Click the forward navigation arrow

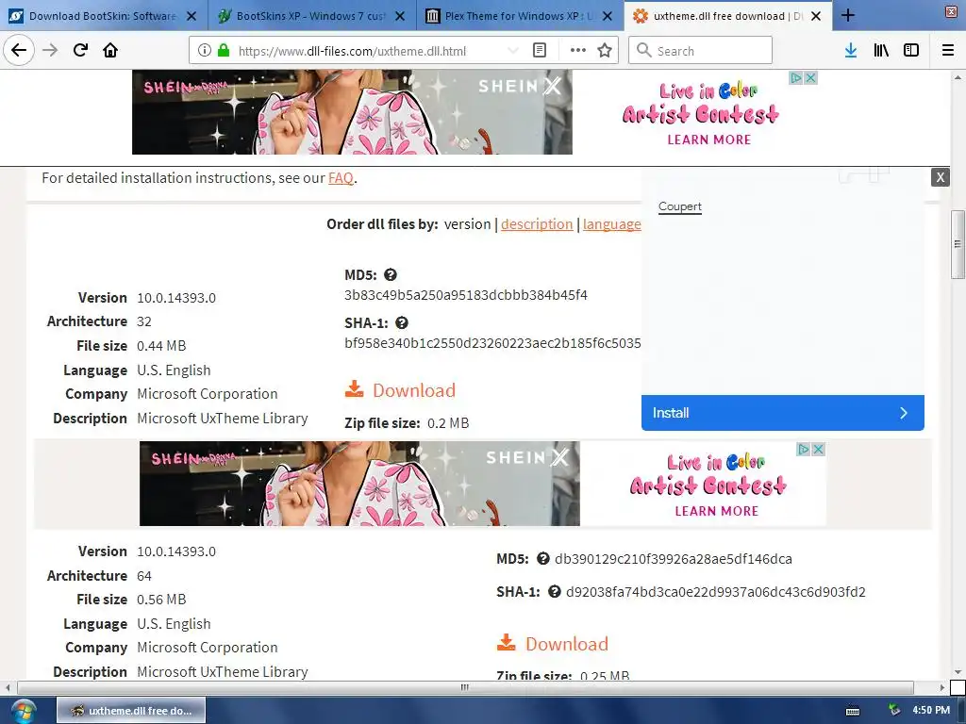[50, 50]
